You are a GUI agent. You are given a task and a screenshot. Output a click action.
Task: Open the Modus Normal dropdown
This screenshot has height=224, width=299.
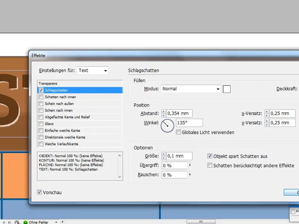tap(191, 89)
